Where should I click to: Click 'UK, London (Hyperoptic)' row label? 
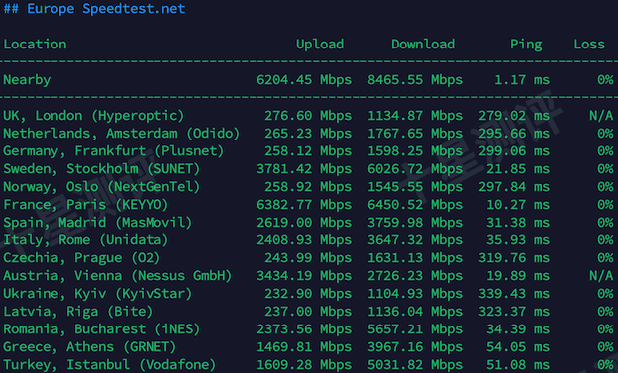[94, 116]
